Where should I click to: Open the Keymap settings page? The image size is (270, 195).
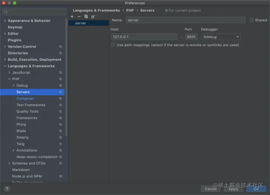[x=15, y=27]
